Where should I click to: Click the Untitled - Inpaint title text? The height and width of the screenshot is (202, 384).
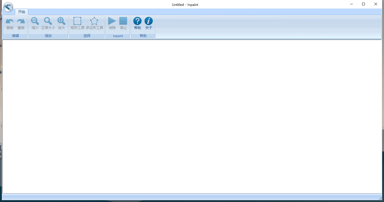click(x=185, y=5)
